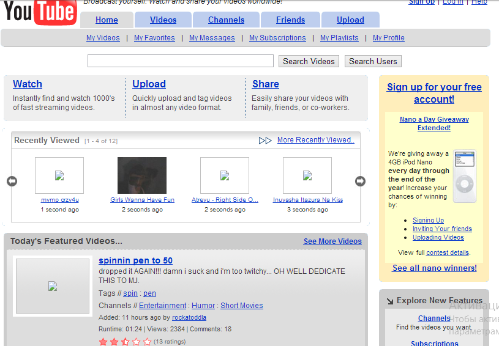Open the contest details link

pyautogui.click(x=448, y=252)
